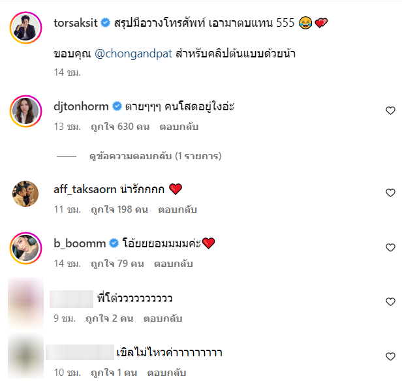The width and height of the screenshot is (402, 383).
Task: Click ตอบกลับ under b_boomm's comment
Action: pos(174,264)
